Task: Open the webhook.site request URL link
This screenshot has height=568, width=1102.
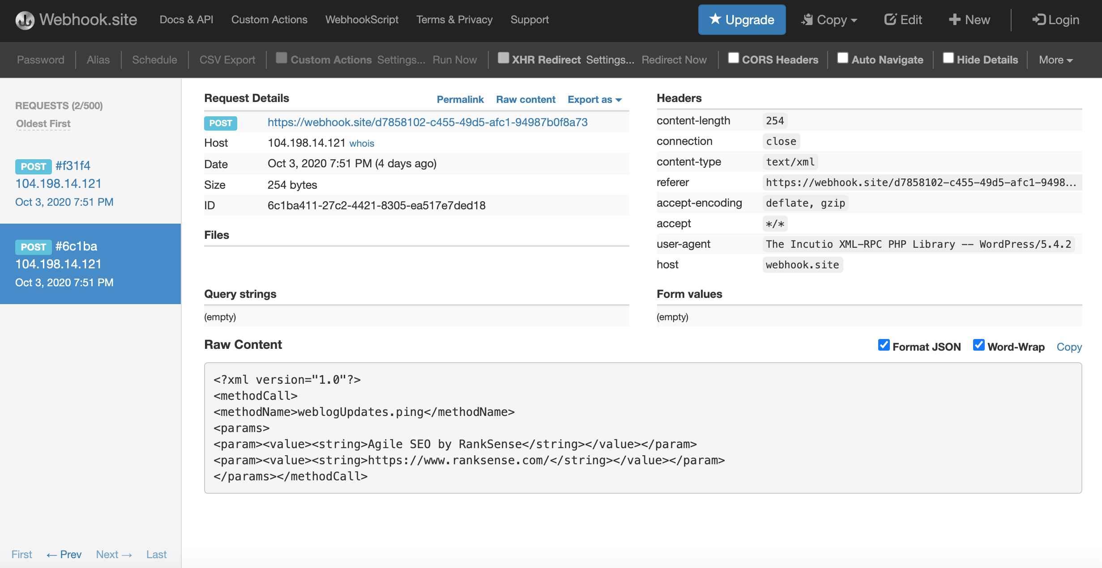Action: pos(427,122)
